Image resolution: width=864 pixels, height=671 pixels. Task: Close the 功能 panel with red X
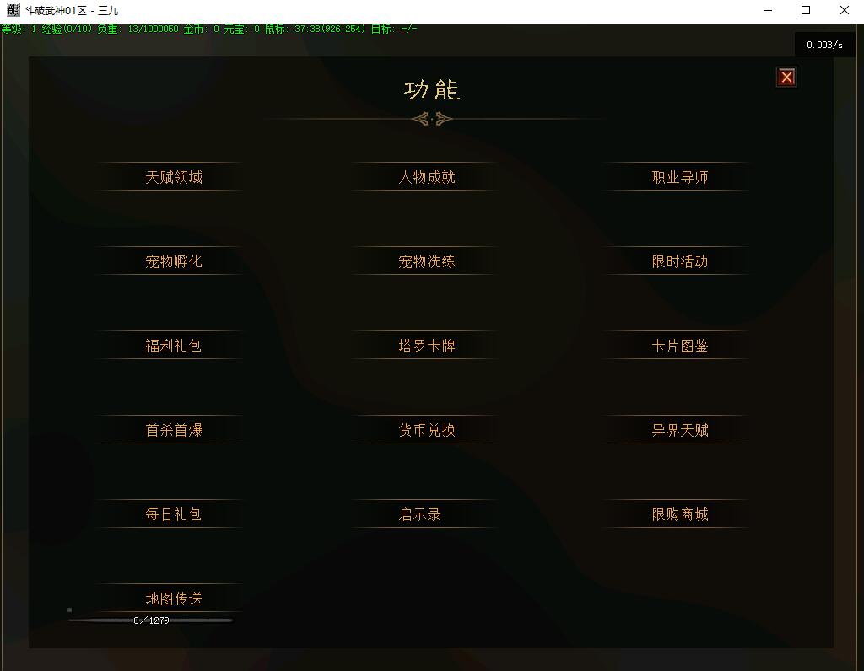786,78
